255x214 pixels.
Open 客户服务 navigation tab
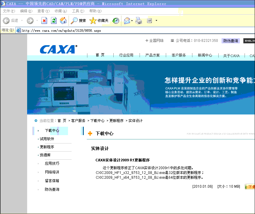pos(179,55)
